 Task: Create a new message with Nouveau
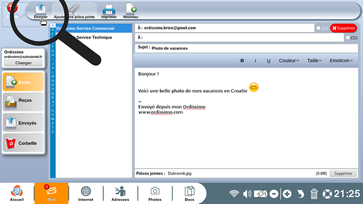[131, 11]
